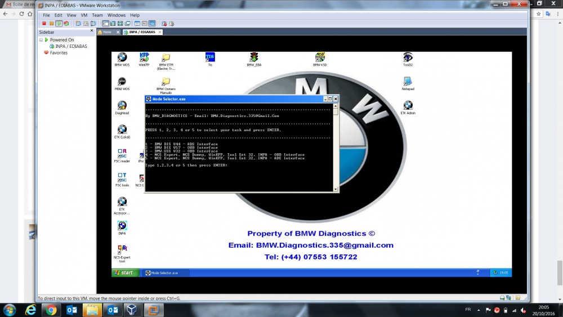Launch the TIS desktop icon
Viewport: 563px width, 317px height.
click(210, 59)
